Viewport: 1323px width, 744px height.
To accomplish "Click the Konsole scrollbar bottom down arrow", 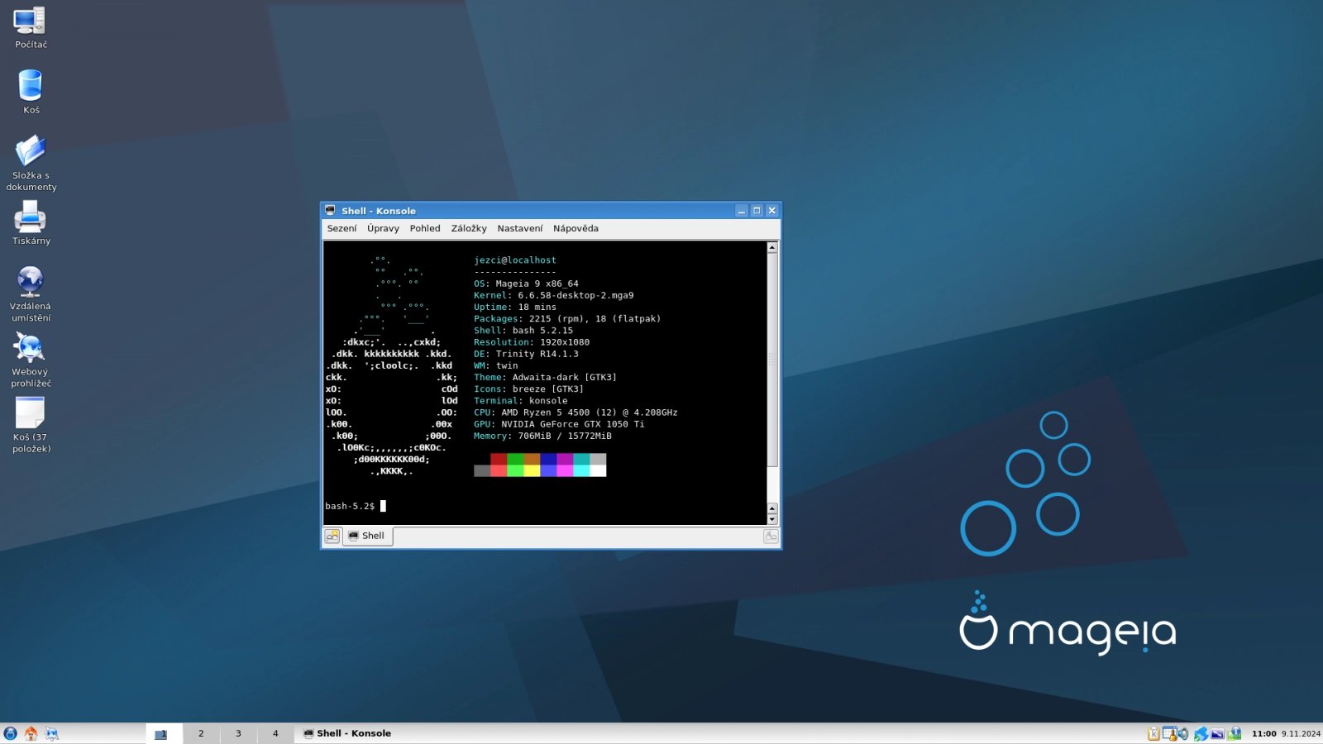I will [772, 520].
